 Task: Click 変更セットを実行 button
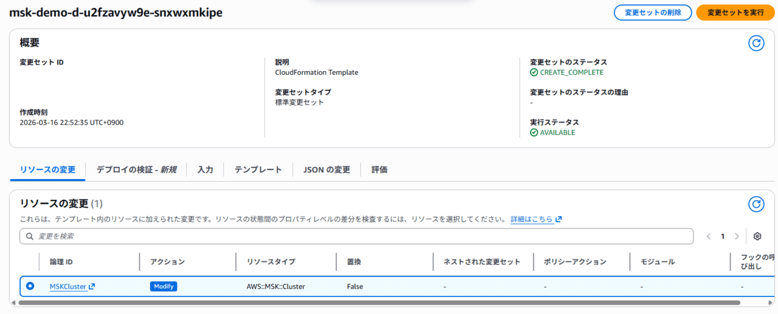[x=735, y=13]
